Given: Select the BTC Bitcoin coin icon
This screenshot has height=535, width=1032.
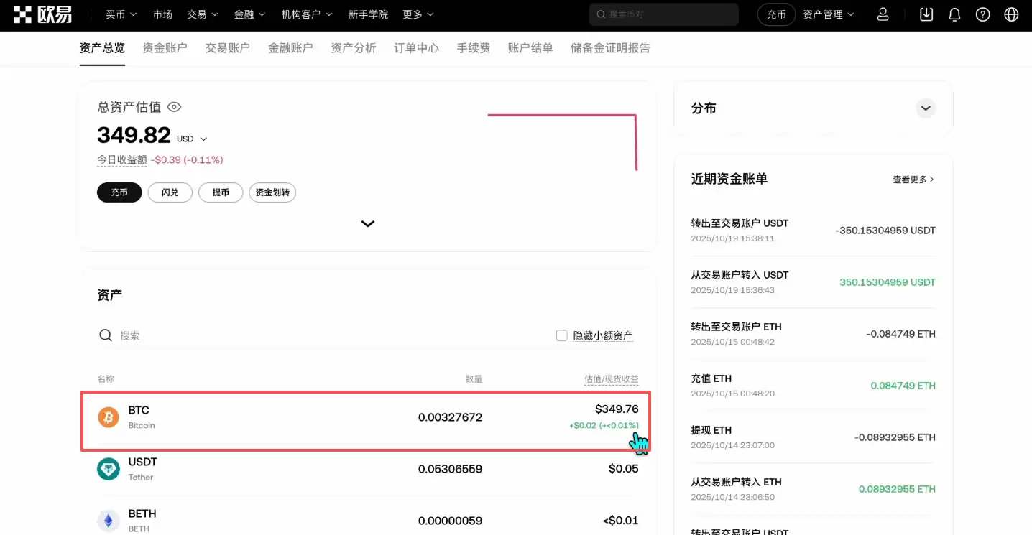Looking at the screenshot, I should (108, 417).
